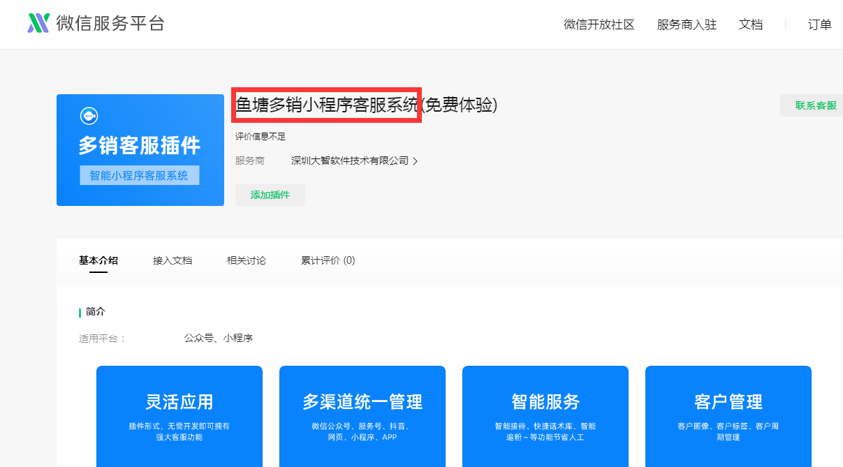Screen dimensions: 843x467
Task: Open 订单 in the top navigation
Action: 820,24
